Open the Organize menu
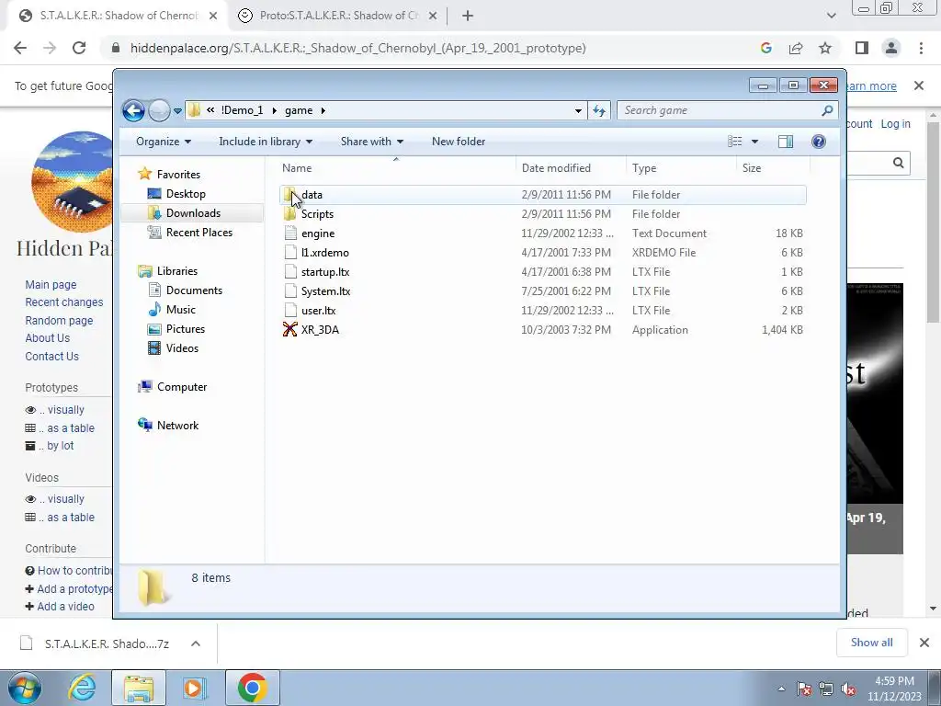The width and height of the screenshot is (941, 706). tap(164, 142)
